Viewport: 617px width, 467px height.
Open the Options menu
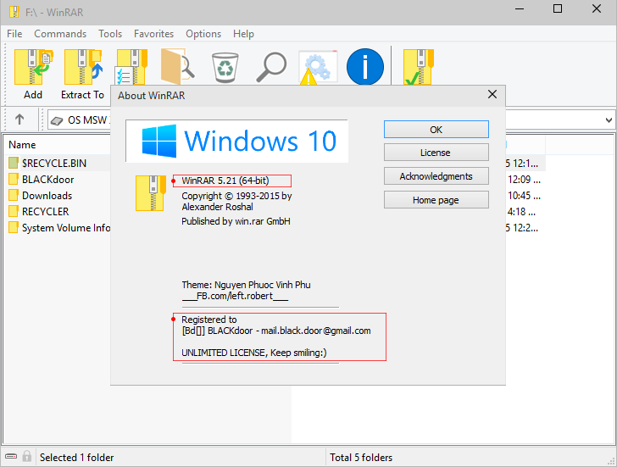point(203,34)
